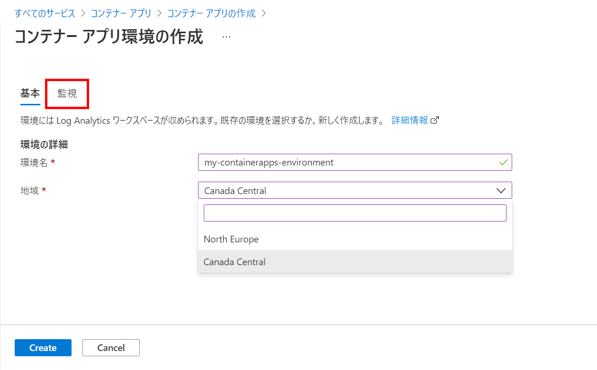
Task: Select Canada Central from region list
Action: (x=355, y=262)
